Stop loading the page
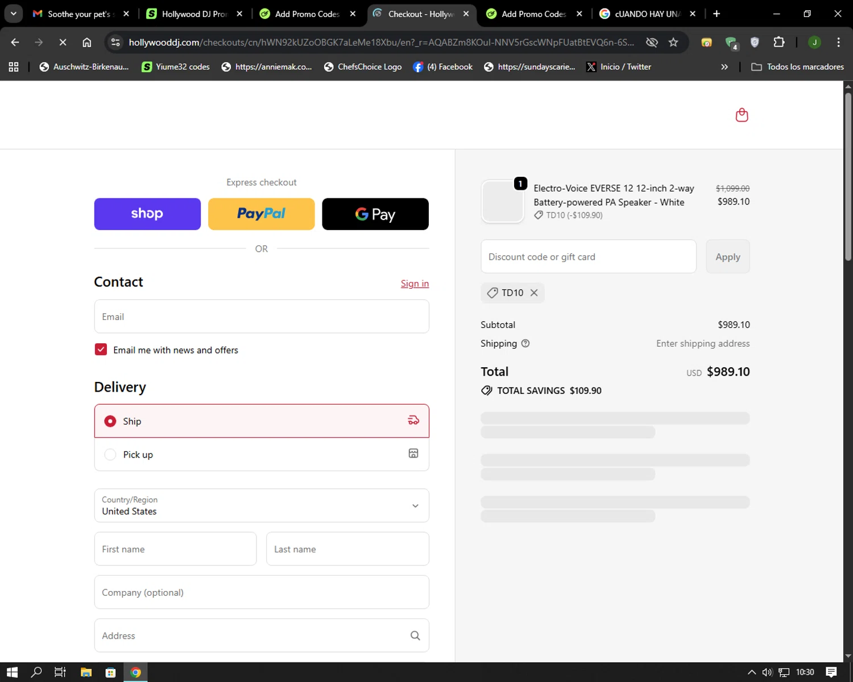This screenshot has height=682, width=853. 63,42
